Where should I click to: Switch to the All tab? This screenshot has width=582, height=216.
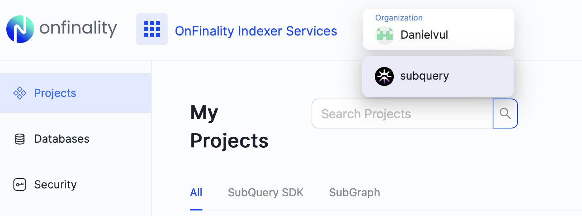(196, 192)
